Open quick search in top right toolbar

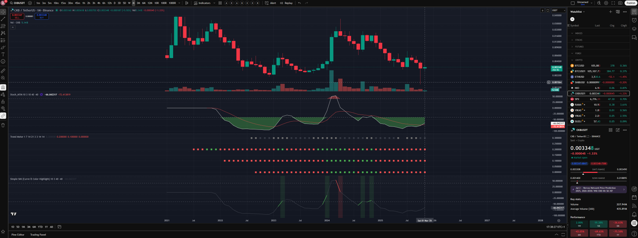pos(599,3)
